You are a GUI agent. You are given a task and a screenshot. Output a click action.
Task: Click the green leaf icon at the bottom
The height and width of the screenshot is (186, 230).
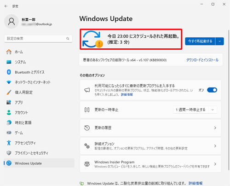(81, 183)
